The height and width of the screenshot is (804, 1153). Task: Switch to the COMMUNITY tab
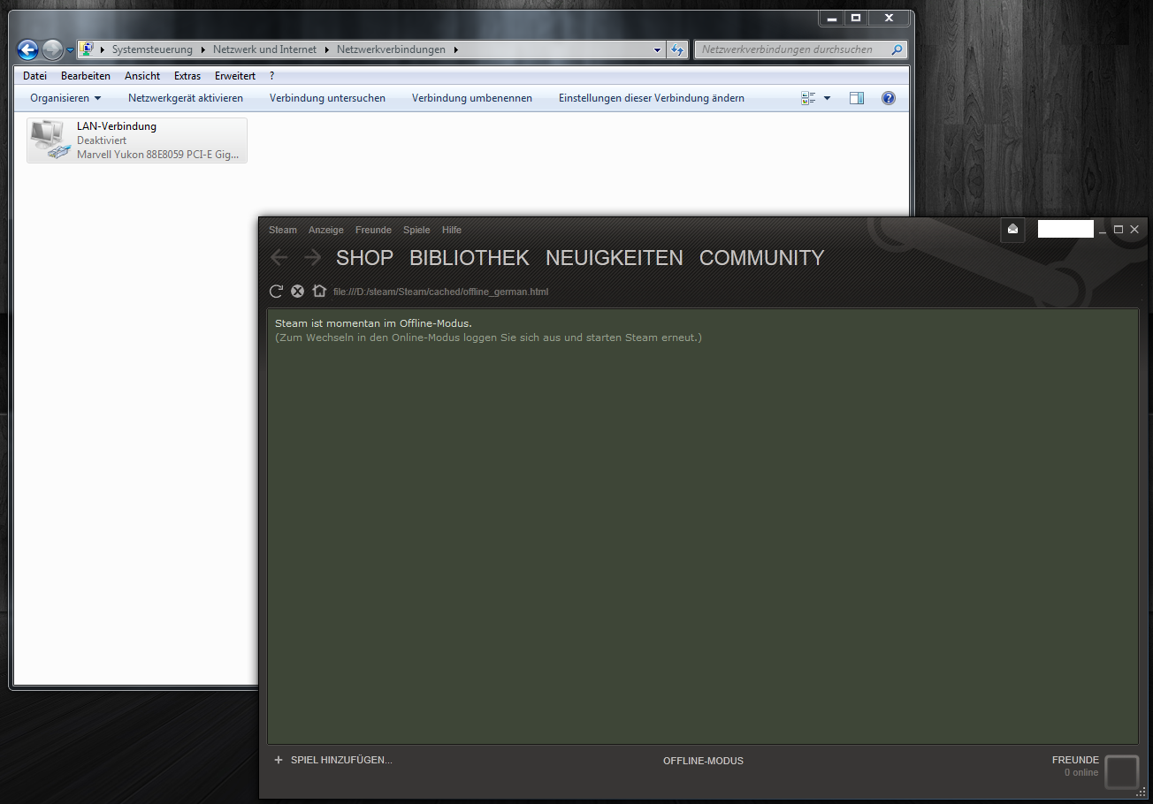point(761,258)
